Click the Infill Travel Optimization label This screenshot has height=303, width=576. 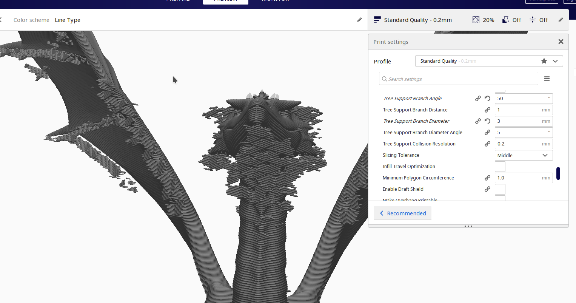click(409, 166)
